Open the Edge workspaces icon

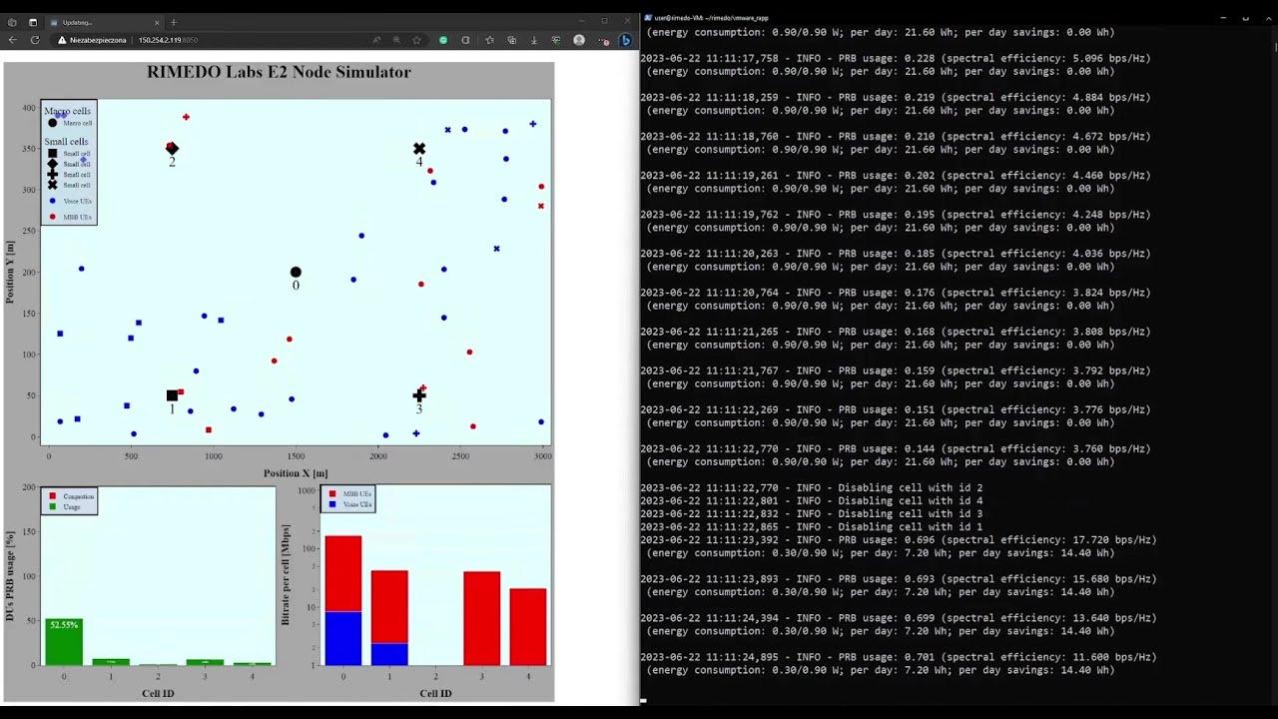coord(12,22)
